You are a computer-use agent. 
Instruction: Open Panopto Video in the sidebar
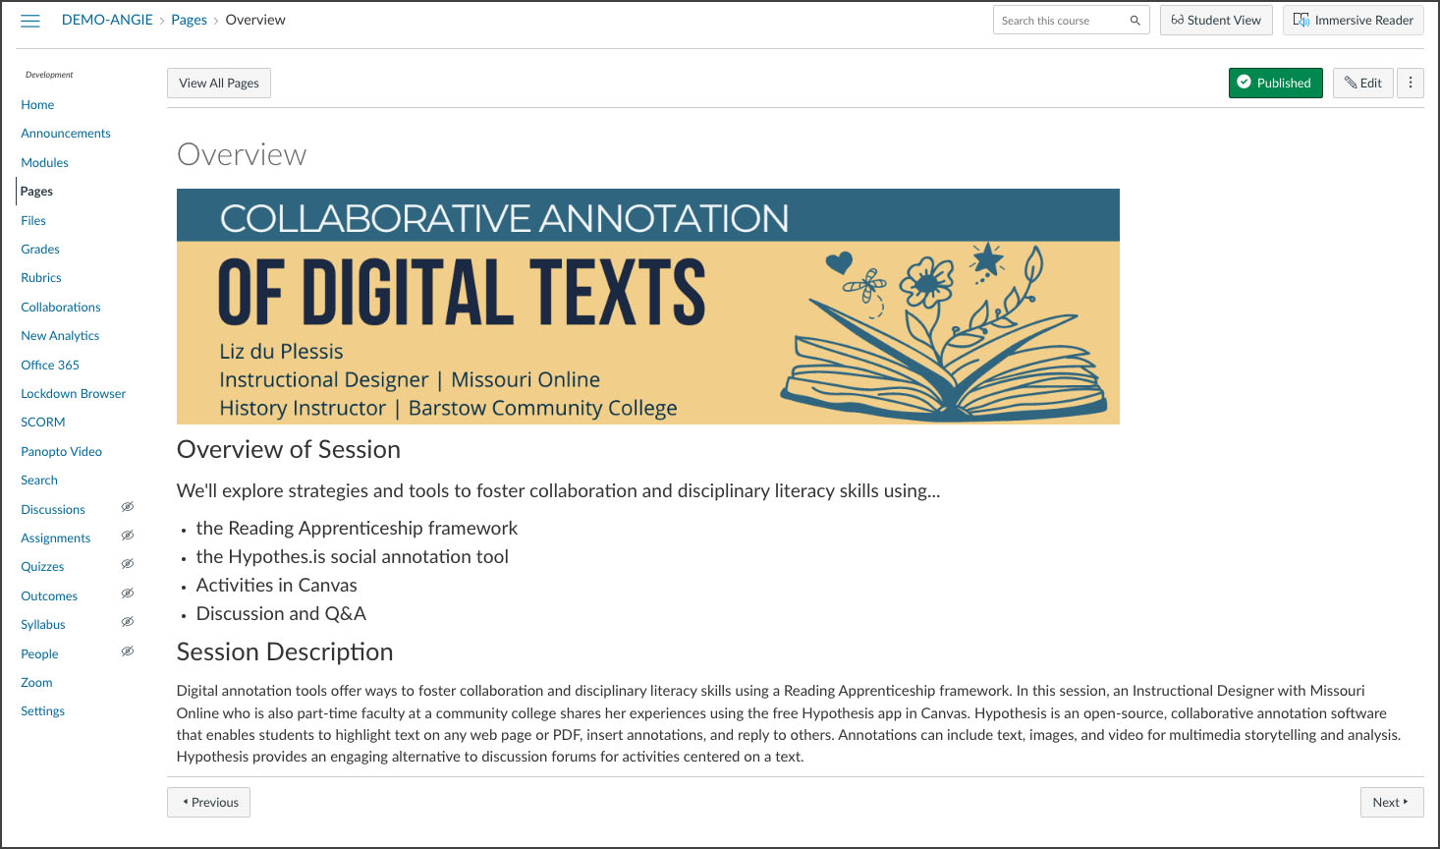pyautogui.click(x=62, y=452)
